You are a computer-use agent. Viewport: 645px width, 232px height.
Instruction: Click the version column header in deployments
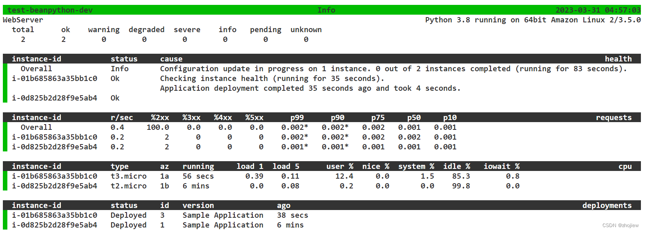tap(198, 206)
